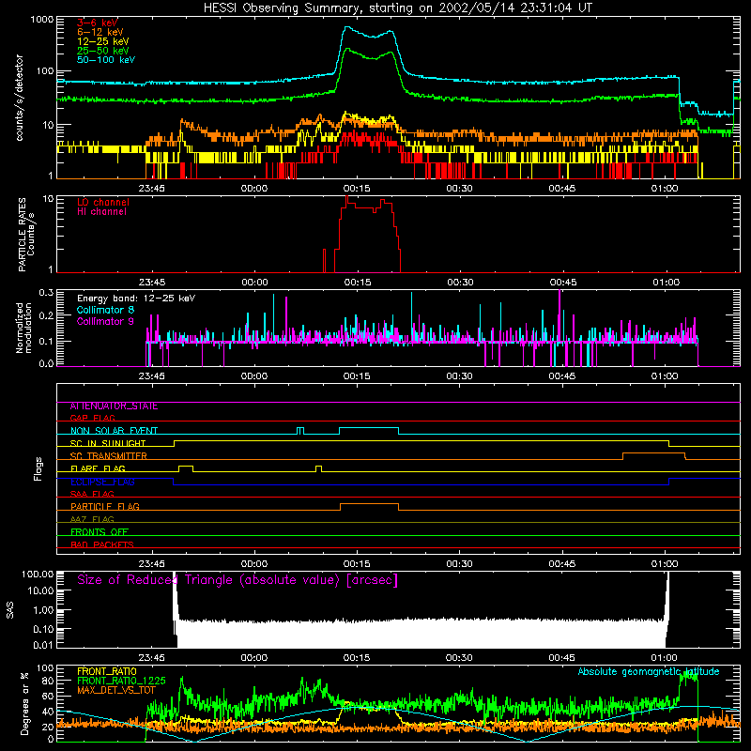Click the vertical Flags axis label
The width and height of the screenshot is (751, 751).
(x=38, y=468)
